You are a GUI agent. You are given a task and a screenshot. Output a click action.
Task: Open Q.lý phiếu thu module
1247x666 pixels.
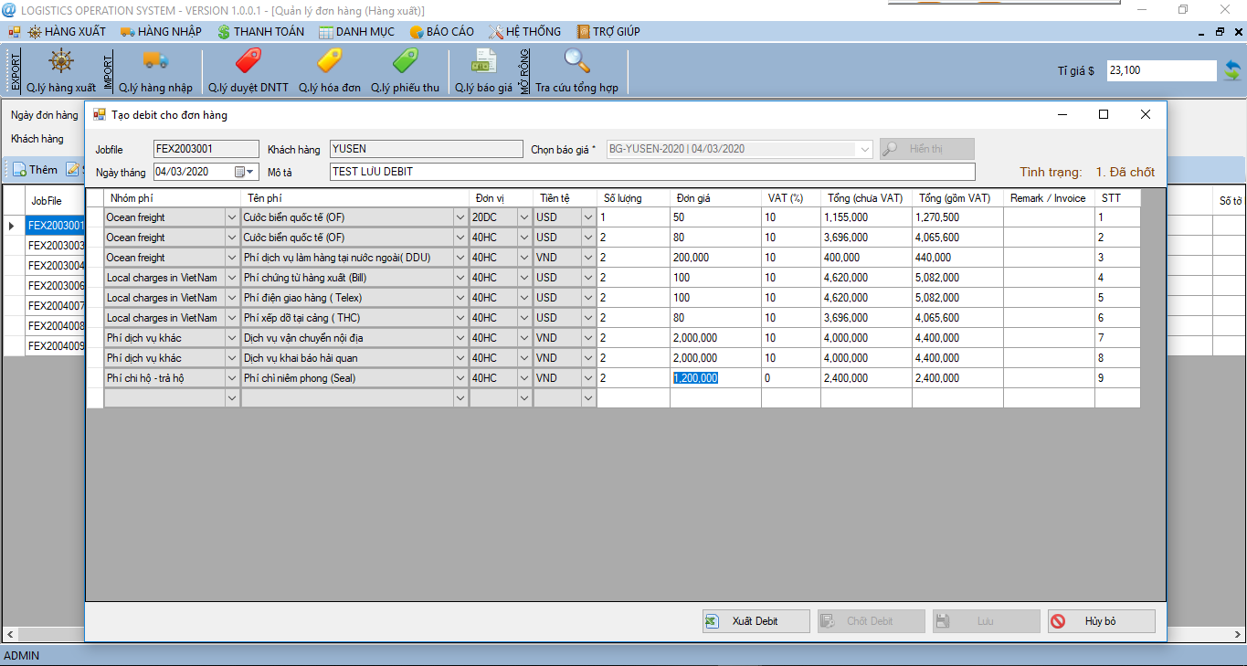403,69
